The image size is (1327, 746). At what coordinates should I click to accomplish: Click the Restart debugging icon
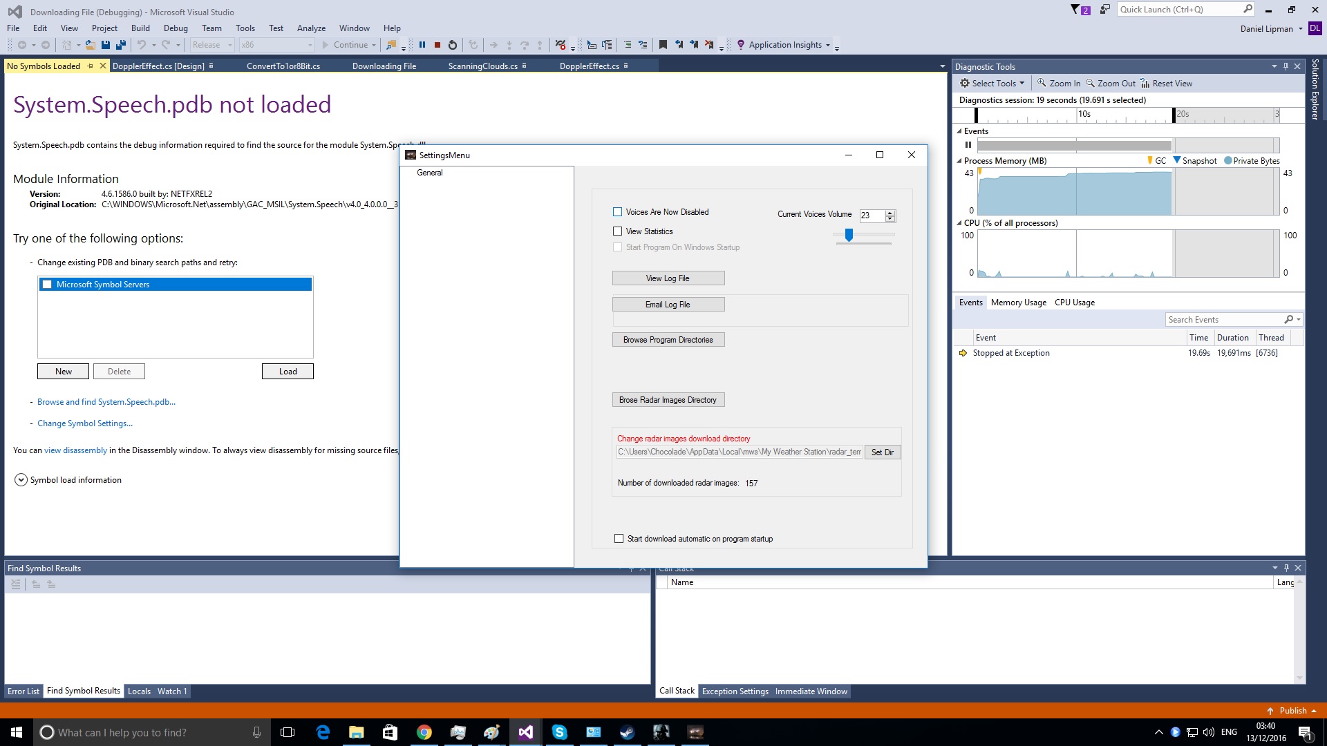coord(453,45)
